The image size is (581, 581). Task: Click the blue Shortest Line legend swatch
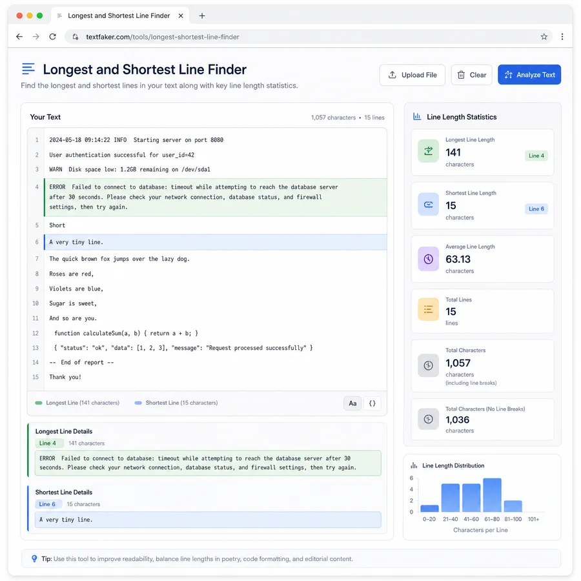pos(138,403)
